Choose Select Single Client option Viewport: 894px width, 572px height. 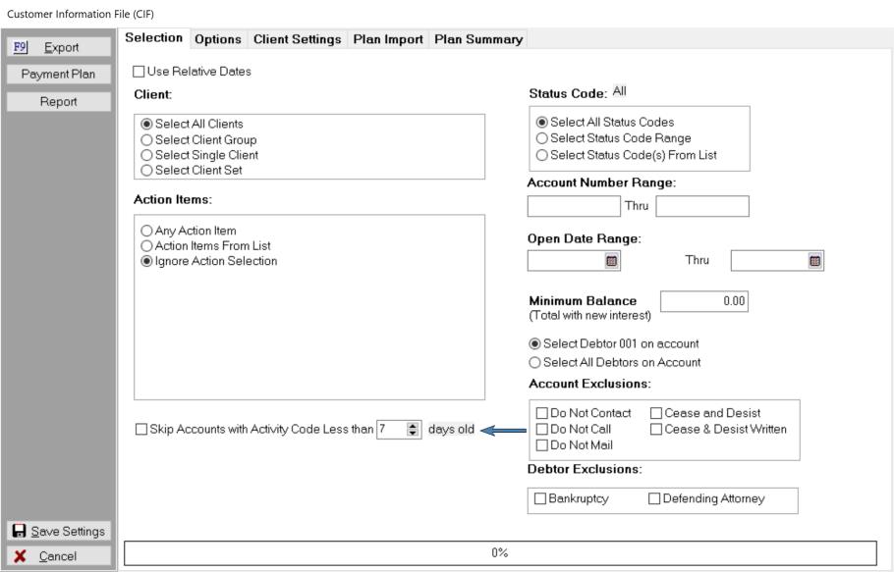coord(146,155)
